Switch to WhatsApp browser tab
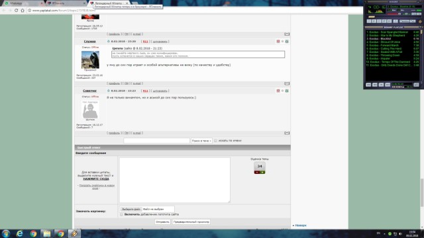The image size is (424, 238). [x=23, y=3]
